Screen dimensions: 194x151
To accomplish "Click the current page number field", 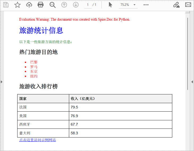I will click(x=88, y=5).
